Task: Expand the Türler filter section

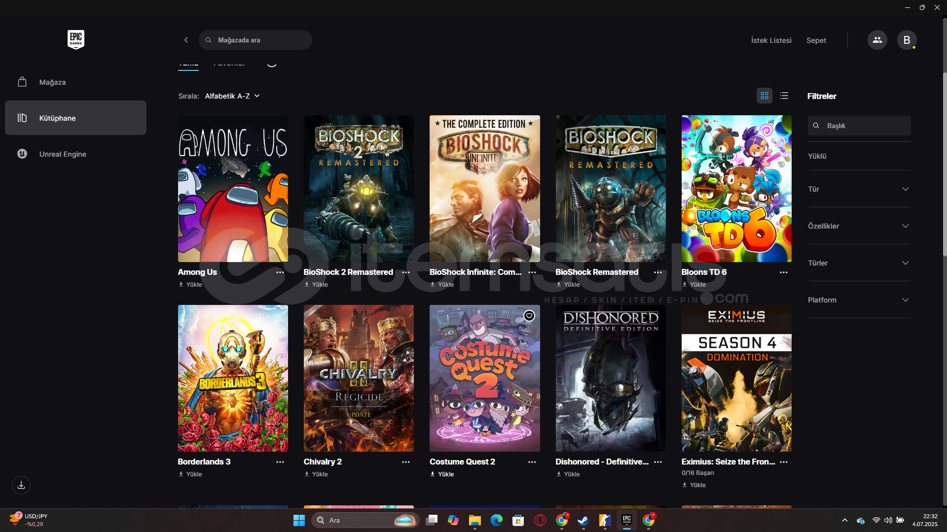Action: tap(859, 263)
